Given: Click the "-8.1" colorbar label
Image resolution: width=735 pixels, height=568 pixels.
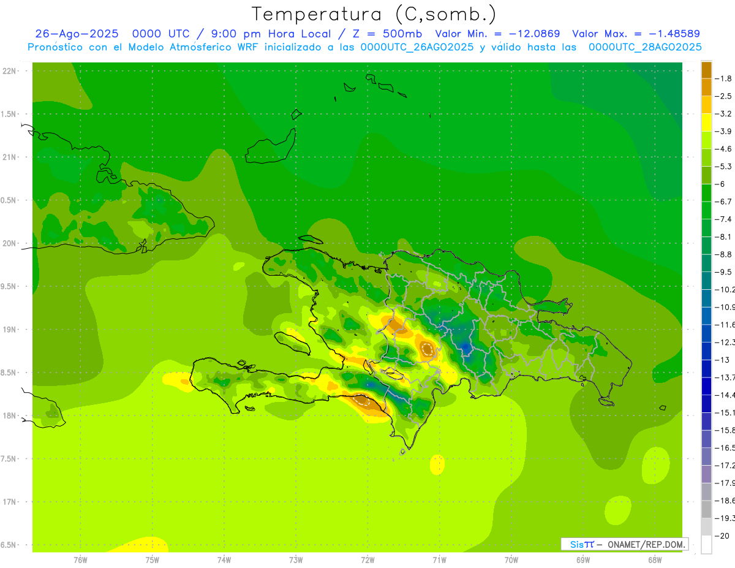Looking at the screenshot, I should point(724,237).
